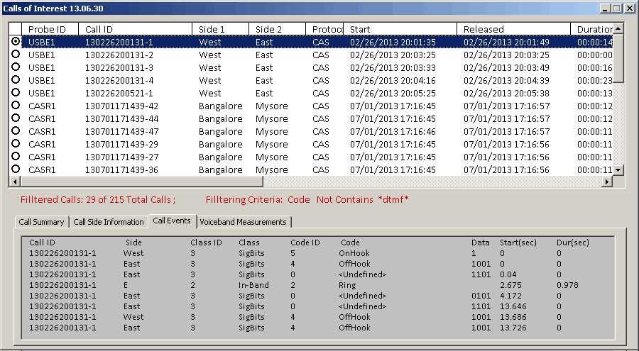This screenshot has width=639, height=351.
Task: Click Bangalore in the 130701171439-44 row
Action: [221, 119]
